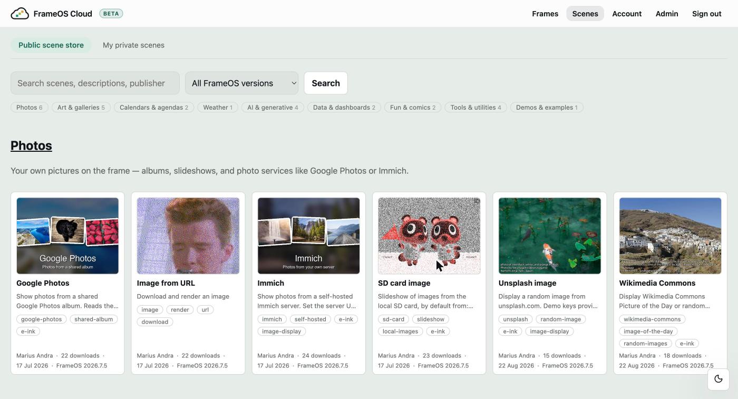Click the immich tag
The image size is (738, 399).
tap(272, 319)
